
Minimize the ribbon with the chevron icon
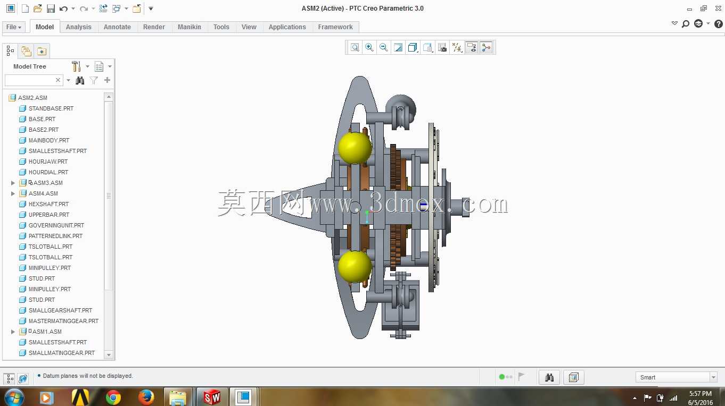tap(674, 23)
